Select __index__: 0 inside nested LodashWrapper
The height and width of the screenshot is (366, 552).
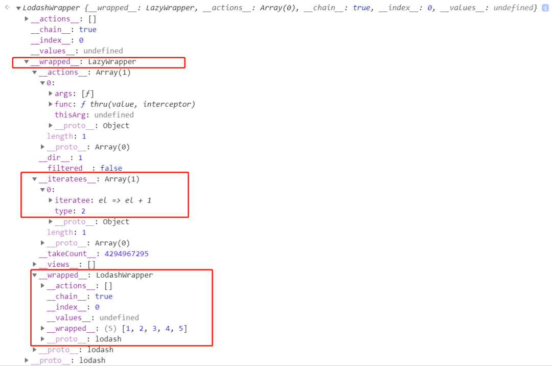73,307
